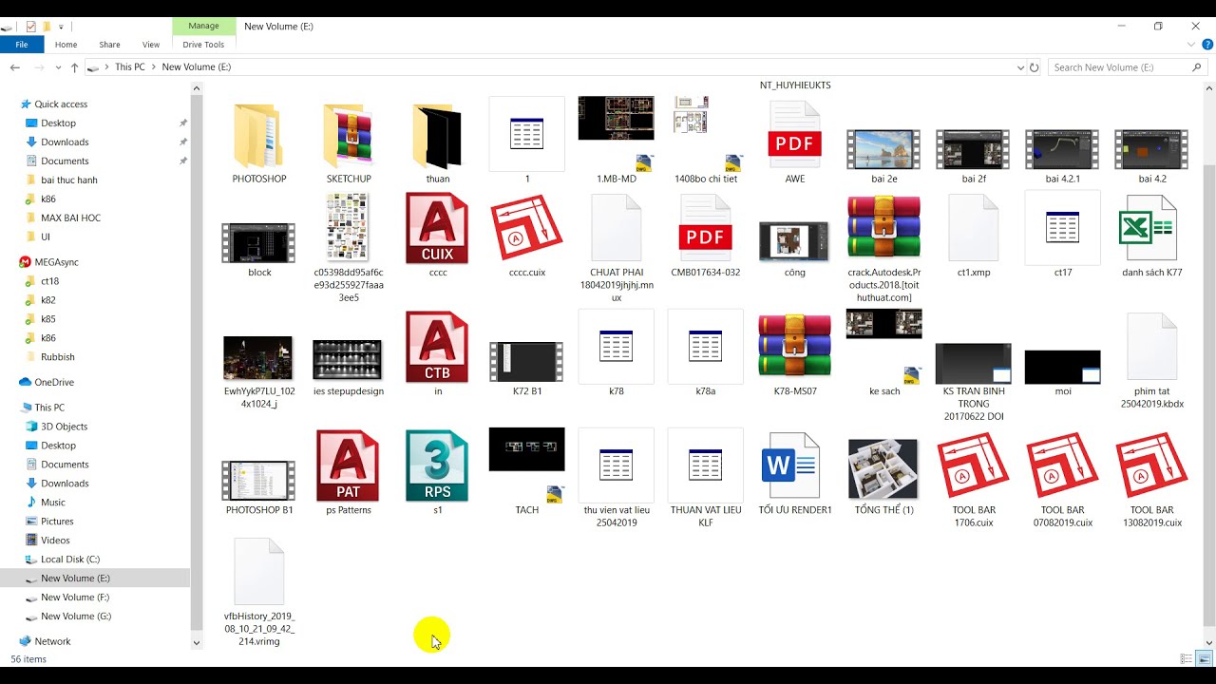
Task: Select the TOOL BAR 13082019.cuix file
Action: 1152,465
